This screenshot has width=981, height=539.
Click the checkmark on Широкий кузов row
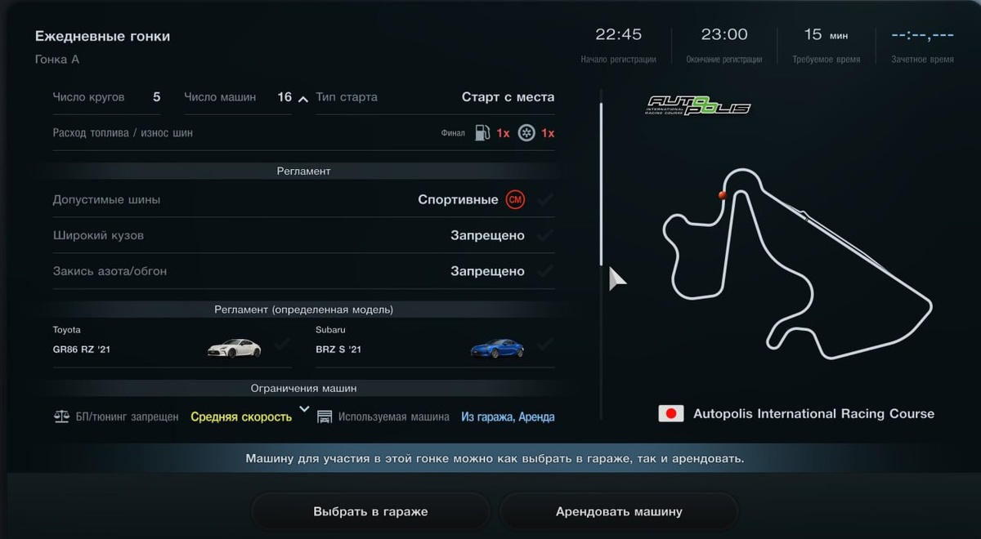pyautogui.click(x=545, y=235)
